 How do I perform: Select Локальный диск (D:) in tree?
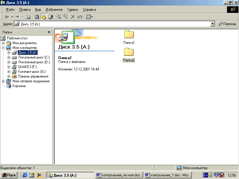point(34,62)
